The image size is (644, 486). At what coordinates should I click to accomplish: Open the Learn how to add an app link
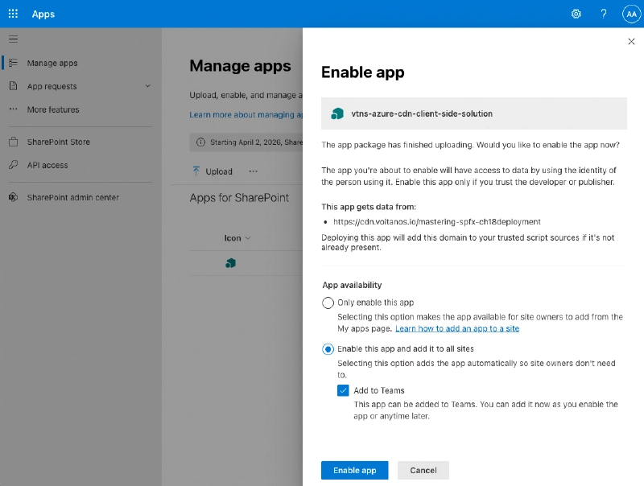[x=456, y=328]
